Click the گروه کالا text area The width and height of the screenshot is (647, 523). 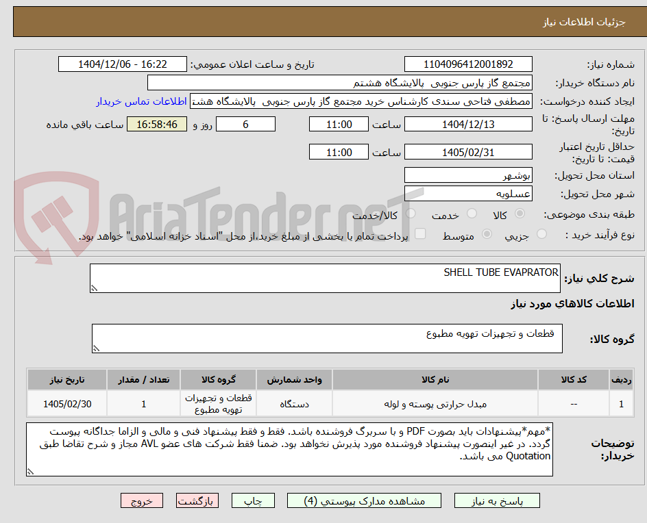coord(327,338)
